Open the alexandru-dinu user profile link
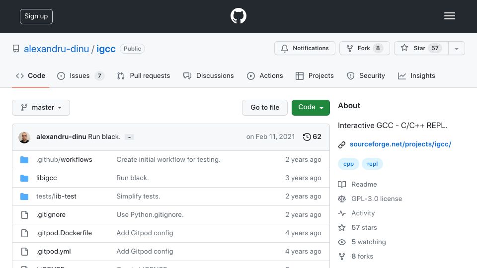This screenshot has width=477, height=268. pos(56,49)
